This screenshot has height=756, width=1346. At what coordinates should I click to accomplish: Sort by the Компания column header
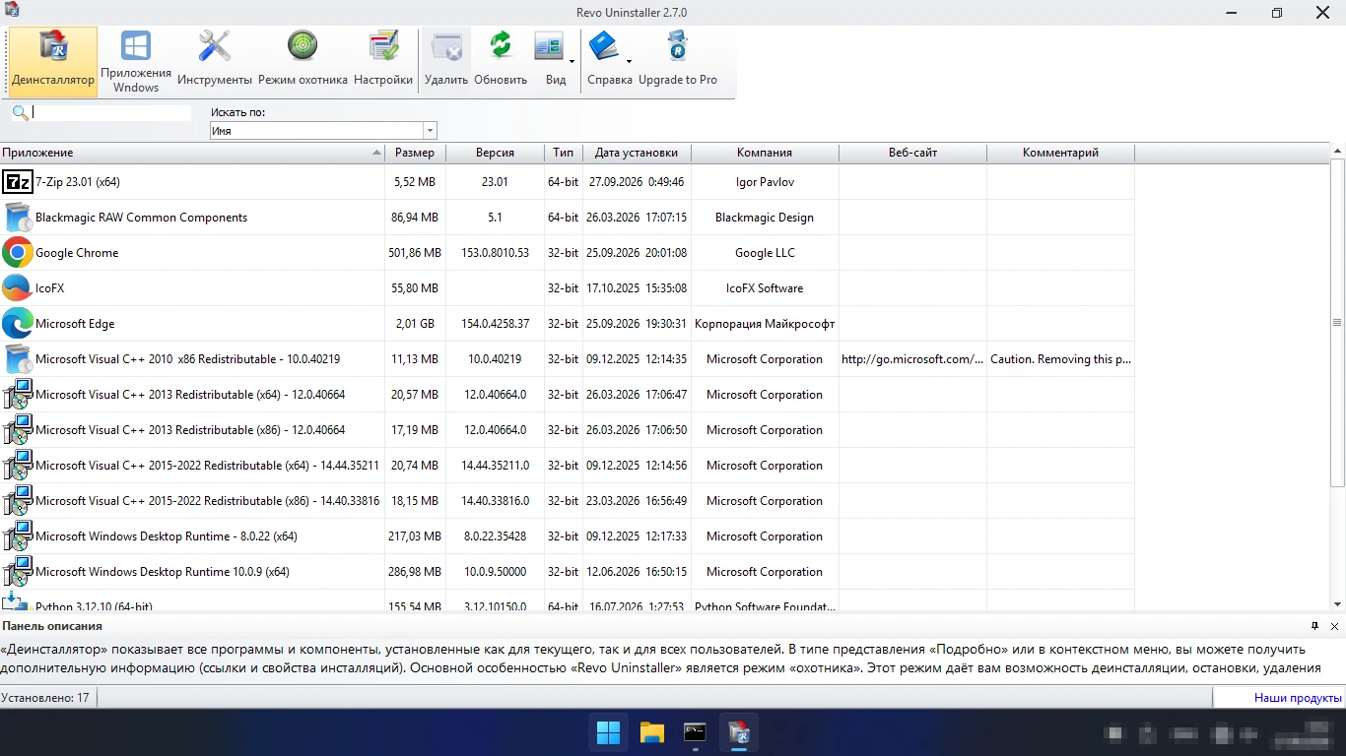tap(765, 153)
